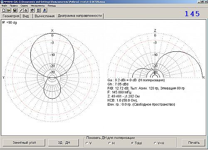Switch to the Геометрия tab
208x150 pixels.
point(11,16)
